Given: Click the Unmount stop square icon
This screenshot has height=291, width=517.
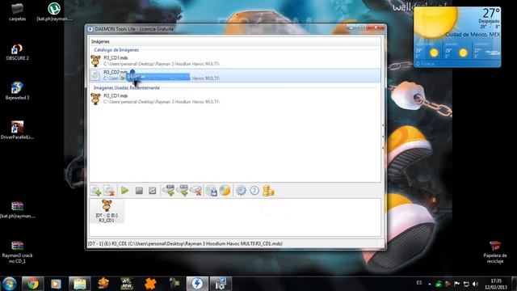Looking at the screenshot, I should click(x=139, y=191).
